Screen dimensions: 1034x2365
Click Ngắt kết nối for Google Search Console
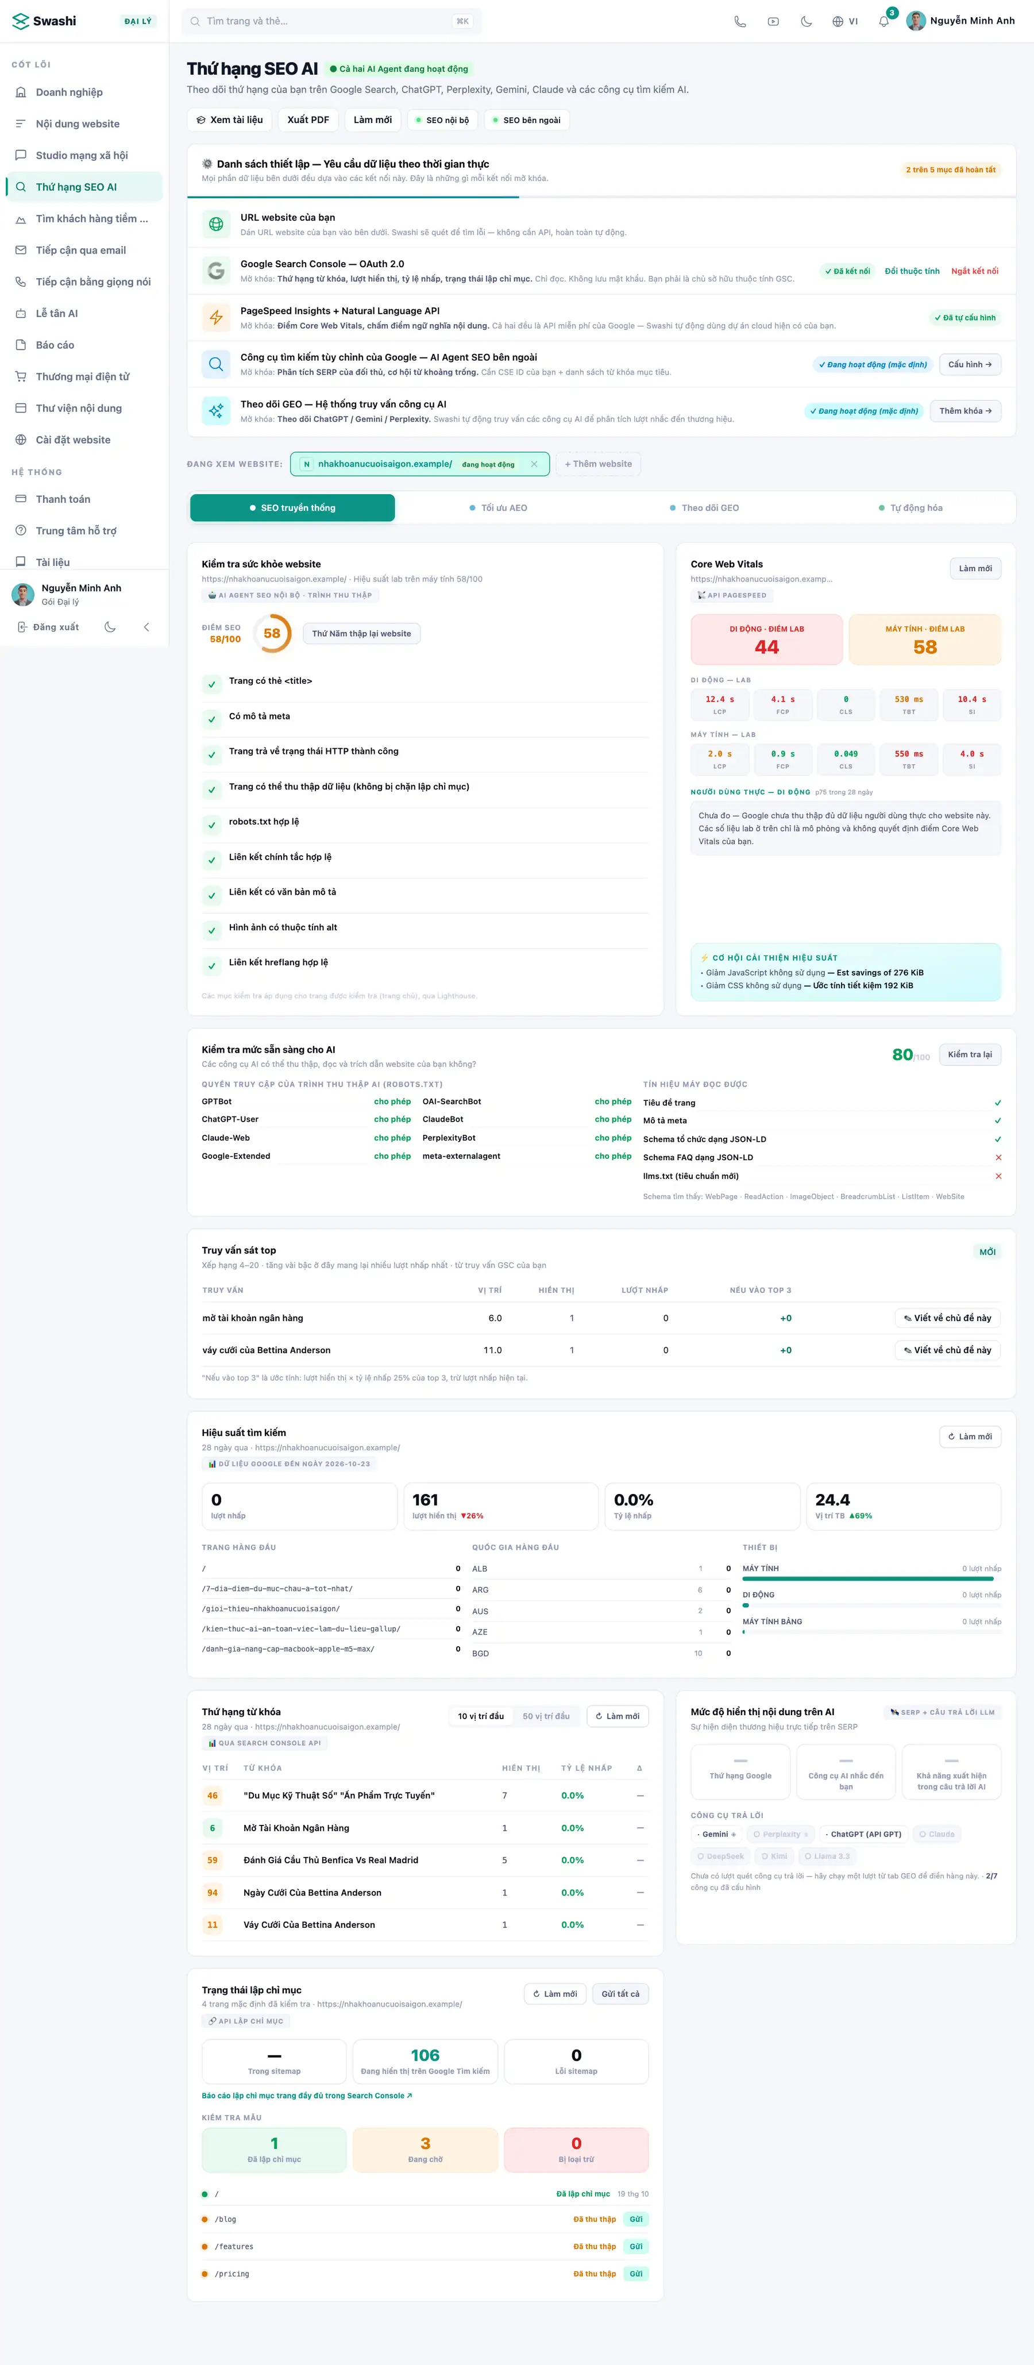[974, 271]
